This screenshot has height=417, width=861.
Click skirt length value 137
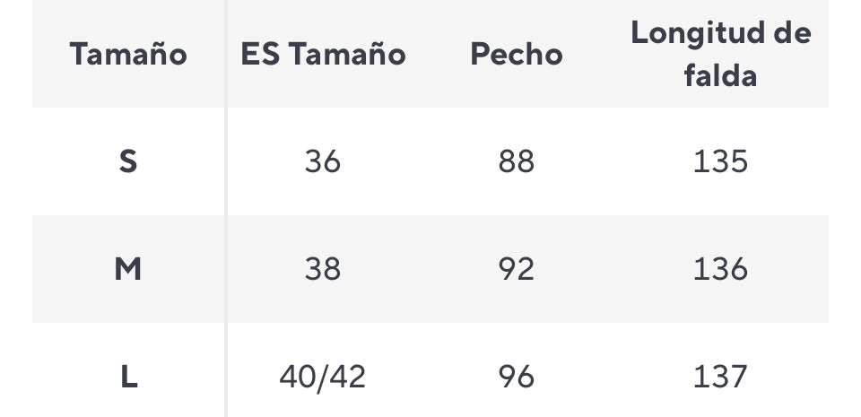tap(720, 377)
